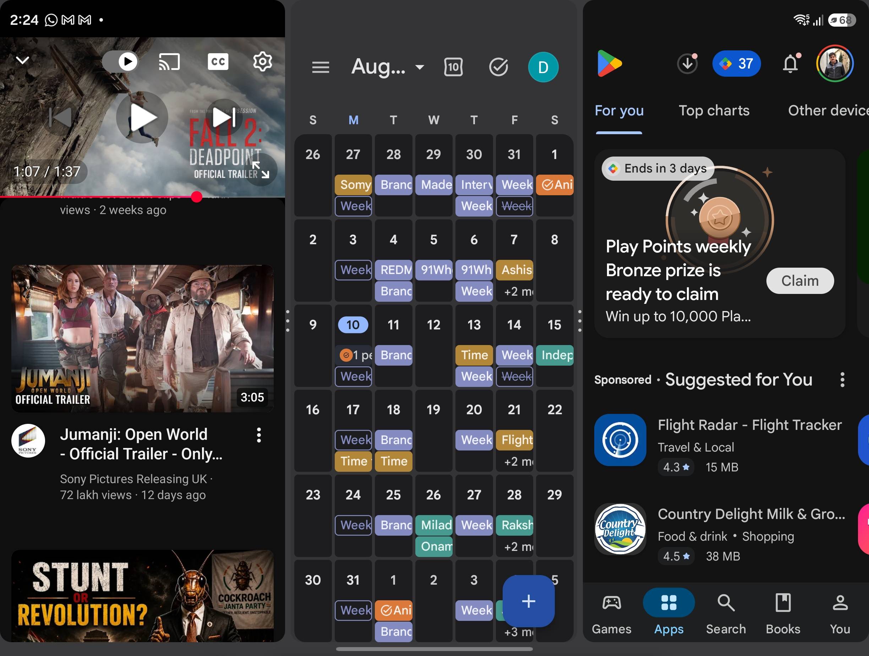The width and height of the screenshot is (869, 656).
Task: Open the Play Points weekly Bronze prize card
Action: coord(720,244)
